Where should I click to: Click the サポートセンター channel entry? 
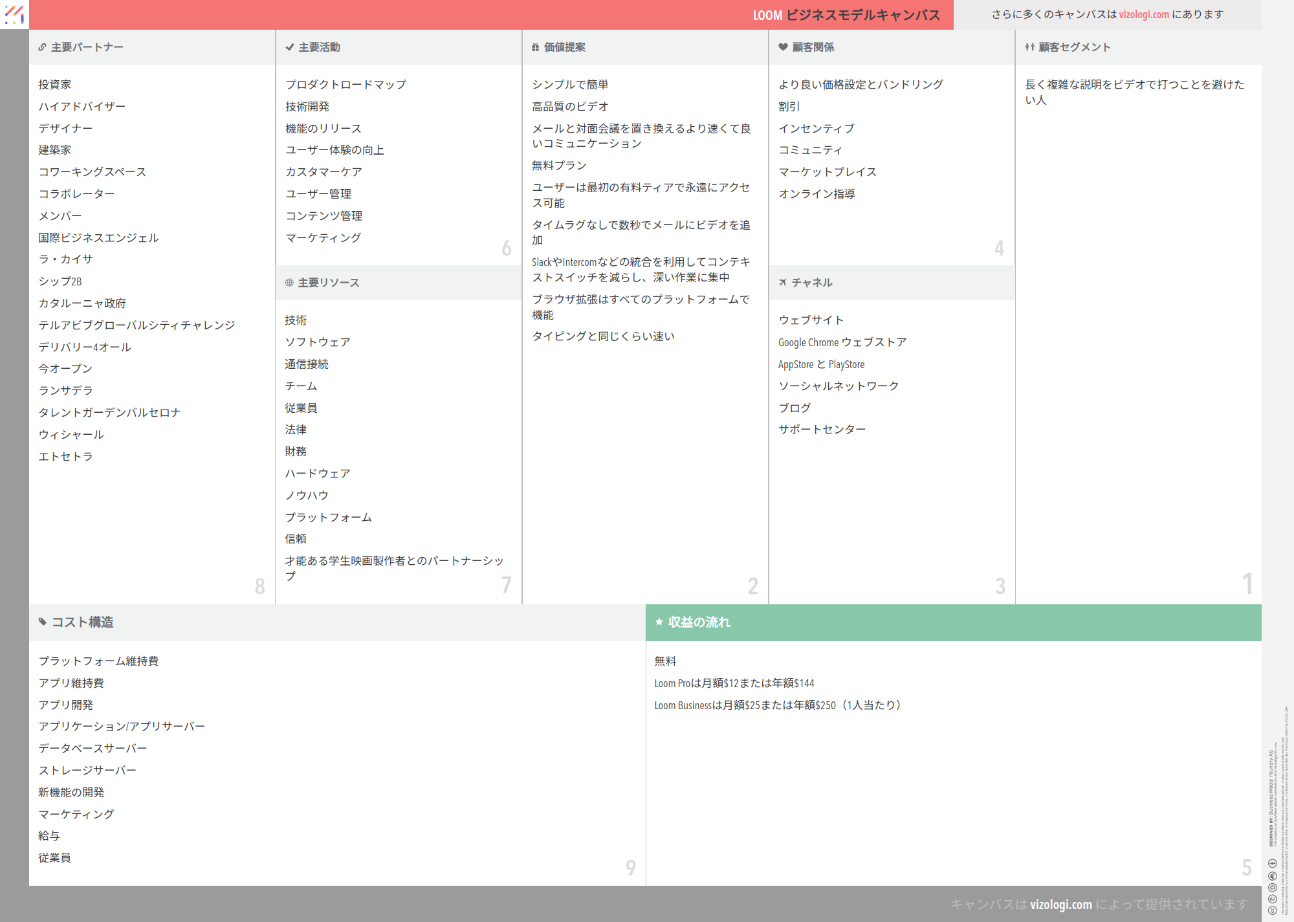point(822,430)
